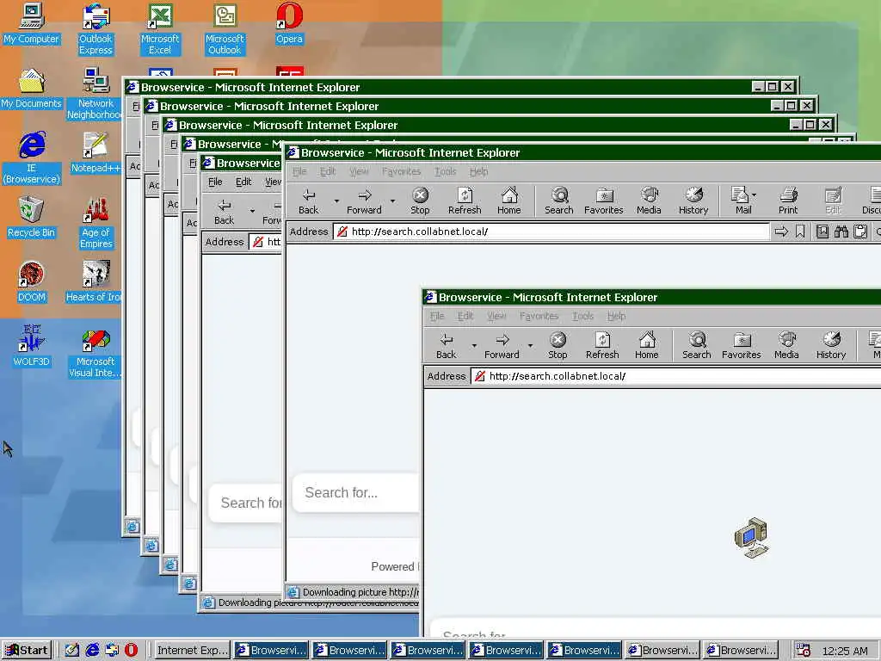
Task: Click Search in the frontmost Browservice window's toolbar
Action: coord(697,345)
